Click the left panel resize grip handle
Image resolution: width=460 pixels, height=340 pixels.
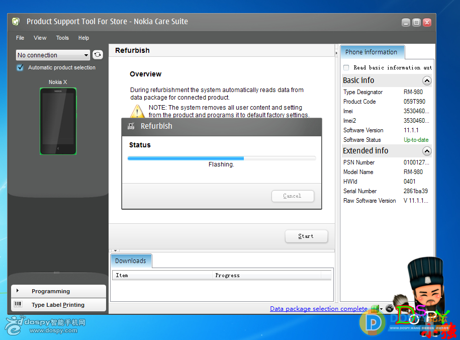57,273
